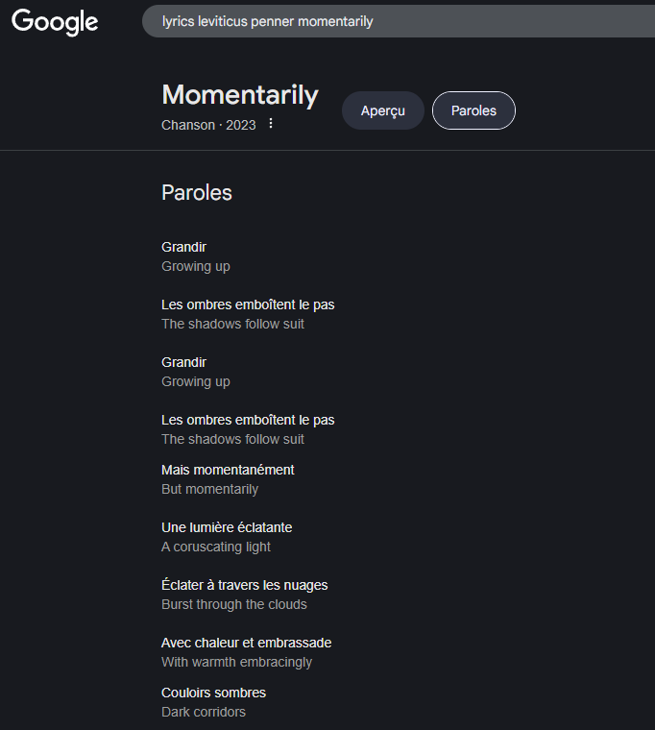Click the Paroles section heading
This screenshot has width=655, height=730.
click(197, 192)
